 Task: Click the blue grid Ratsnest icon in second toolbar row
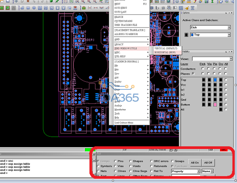tap(181, 8)
